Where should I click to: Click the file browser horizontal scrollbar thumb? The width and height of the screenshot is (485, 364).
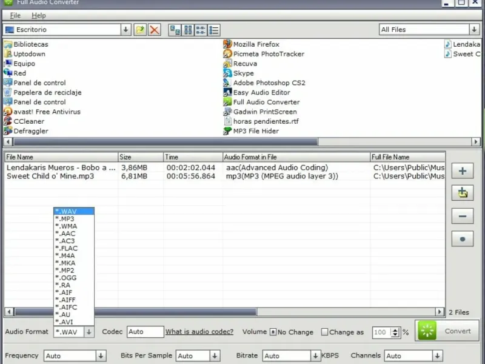[x=166, y=142]
